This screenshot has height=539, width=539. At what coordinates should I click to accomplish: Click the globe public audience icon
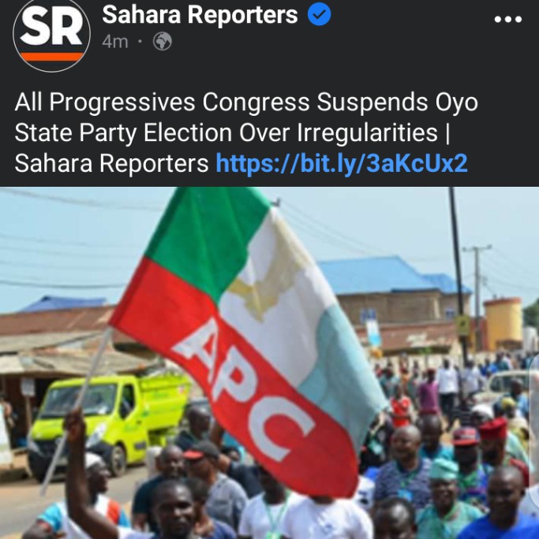pos(162,42)
